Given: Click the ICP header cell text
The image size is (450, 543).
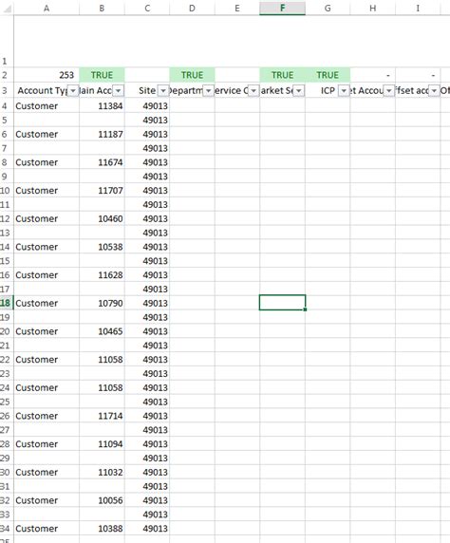Looking at the screenshot, I should (x=328, y=91).
